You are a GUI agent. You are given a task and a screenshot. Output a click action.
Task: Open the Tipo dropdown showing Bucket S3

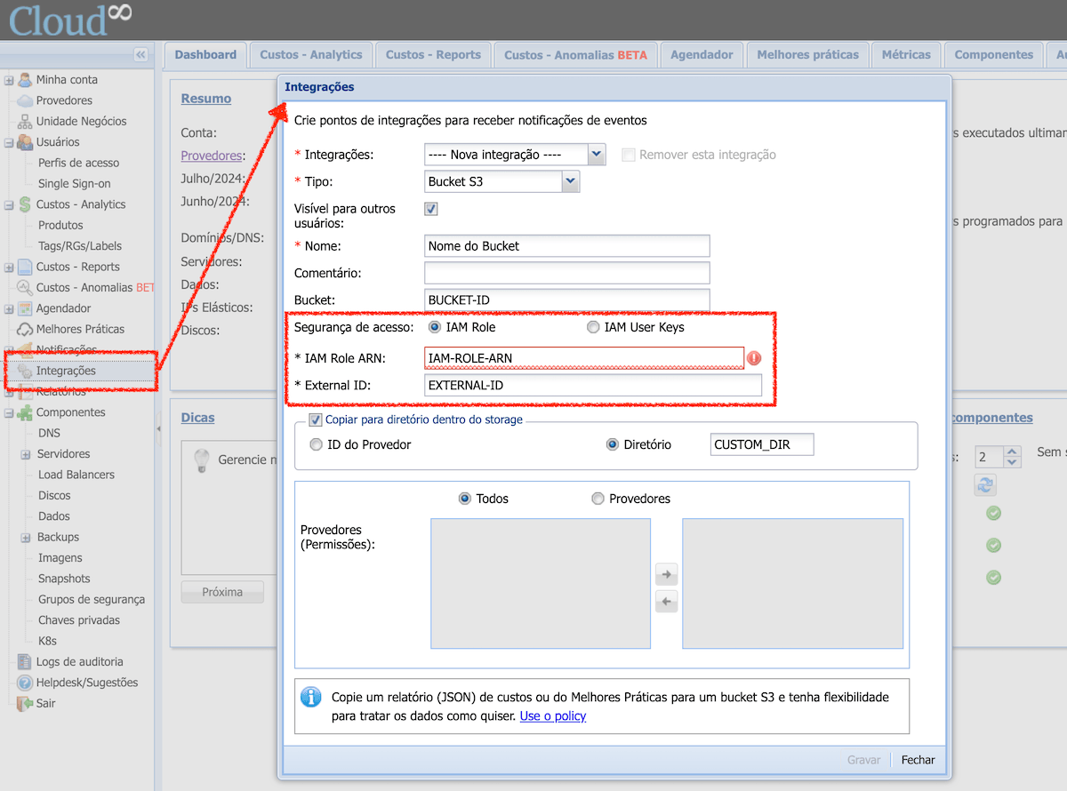pos(571,181)
